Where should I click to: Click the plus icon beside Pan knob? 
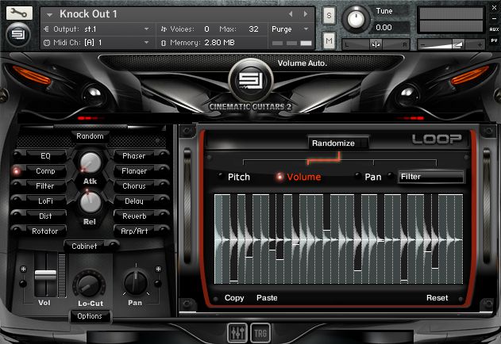tap(158, 269)
